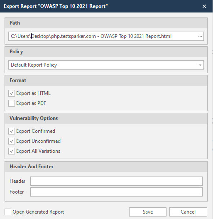The height and width of the screenshot is (219, 213).
Task: Toggle Export Confirmed checkbox
Action: tap(12, 131)
